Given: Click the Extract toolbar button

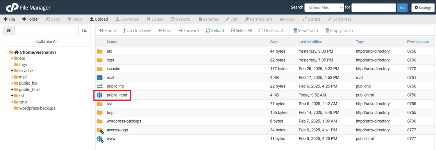Looking at the screenshot, I should click(x=311, y=19).
